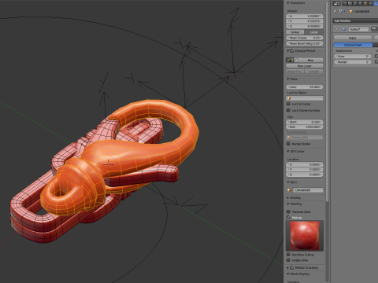Click the Convert button
The height and width of the screenshot is (283, 378).
pyautogui.click(x=313, y=72)
